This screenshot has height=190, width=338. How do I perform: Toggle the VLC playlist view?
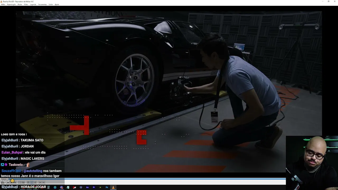click(x=28, y=182)
